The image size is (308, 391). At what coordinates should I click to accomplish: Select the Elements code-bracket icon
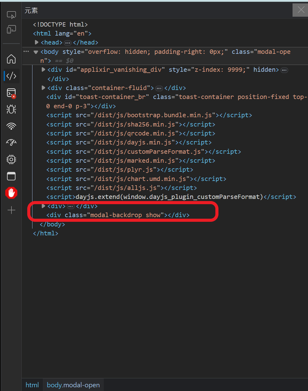(11, 76)
